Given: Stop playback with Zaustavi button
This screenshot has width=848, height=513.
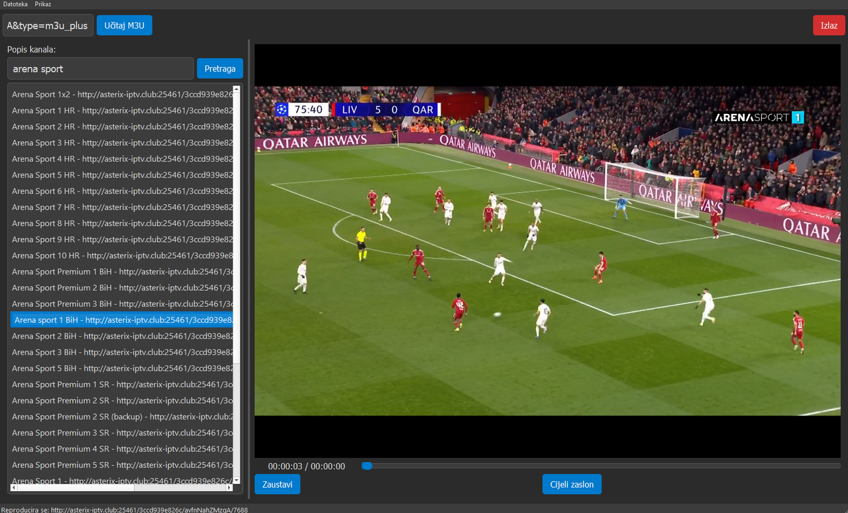Looking at the screenshot, I should pyautogui.click(x=277, y=484).
